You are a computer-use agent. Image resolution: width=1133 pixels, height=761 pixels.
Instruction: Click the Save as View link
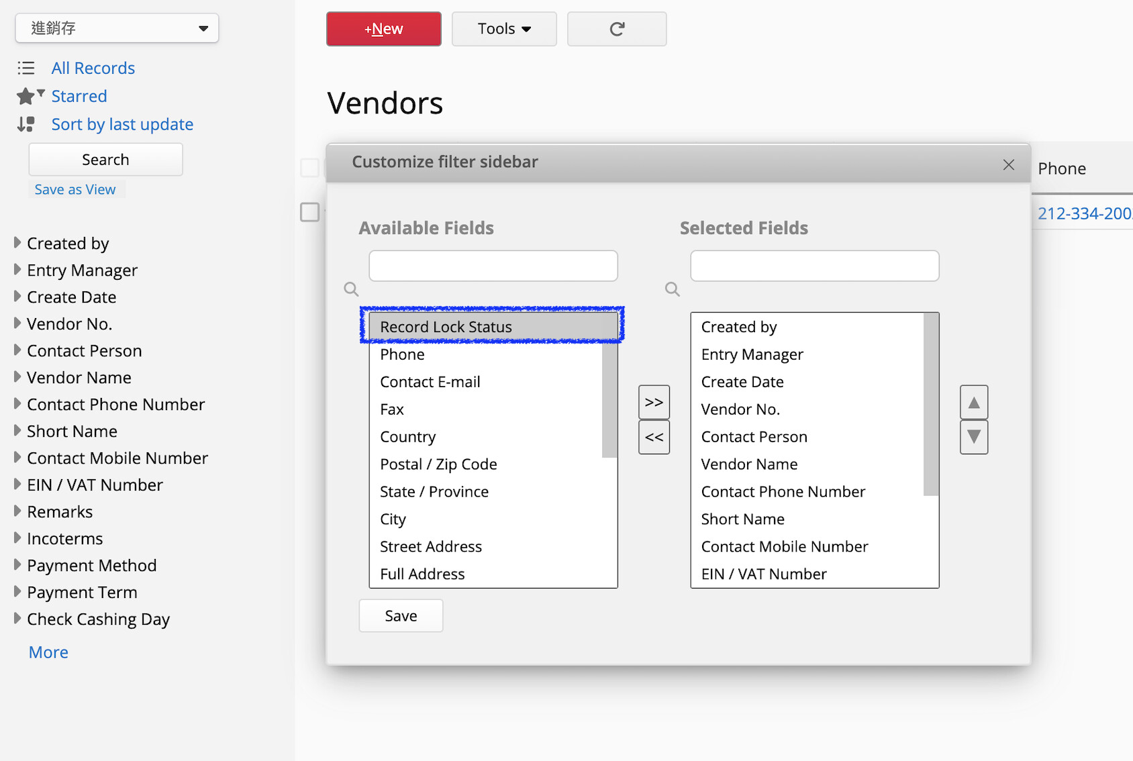(75, 190)
